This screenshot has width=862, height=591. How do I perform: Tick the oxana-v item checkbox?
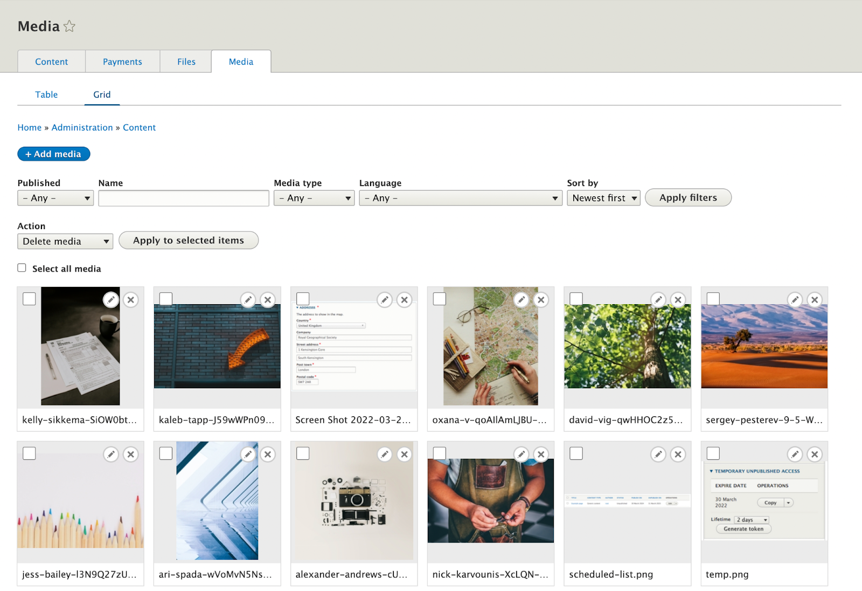[440, 299]
